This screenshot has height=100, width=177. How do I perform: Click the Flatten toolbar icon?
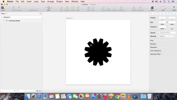tap(78, 8)
